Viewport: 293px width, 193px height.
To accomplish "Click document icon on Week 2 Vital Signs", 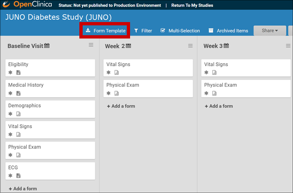I will (x=116, y=72).
